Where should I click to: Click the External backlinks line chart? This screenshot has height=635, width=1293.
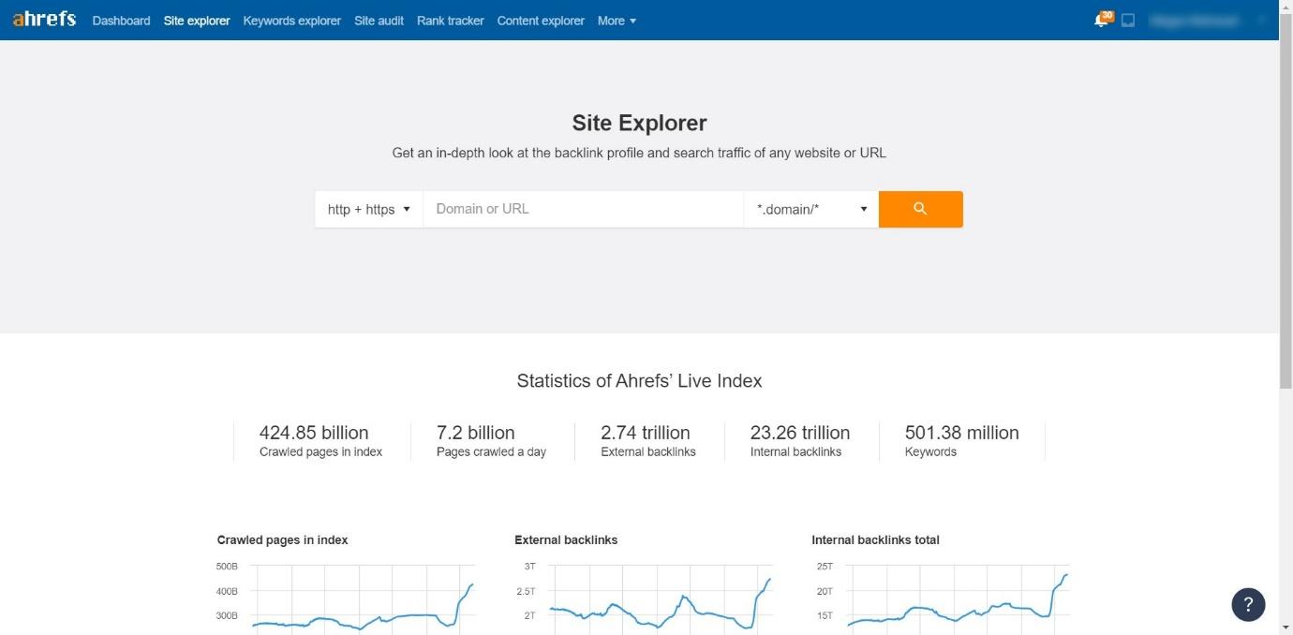click(661, 598)
